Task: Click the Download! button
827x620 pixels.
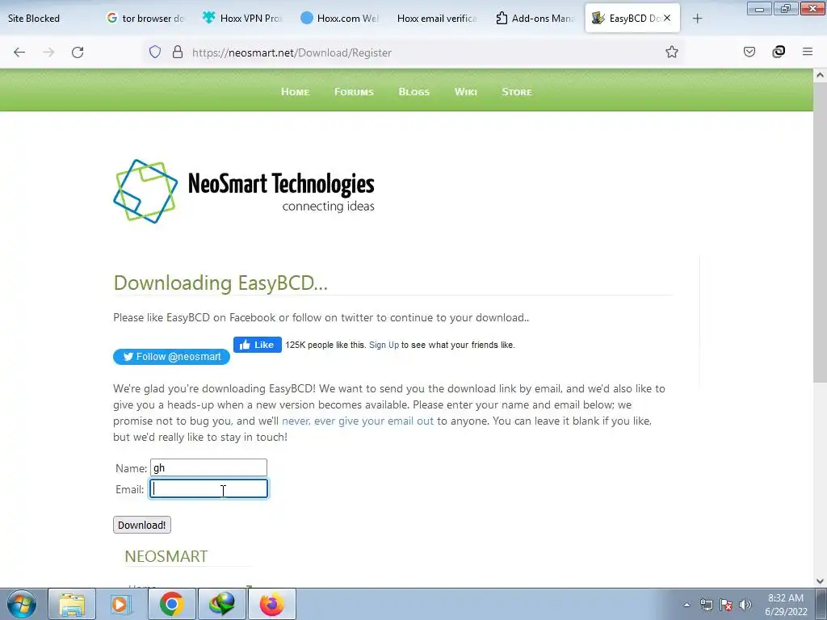Action: (x=142, y=525)
